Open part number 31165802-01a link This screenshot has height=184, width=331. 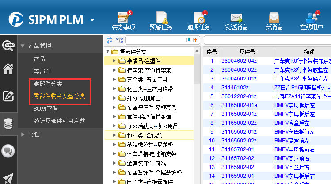239,105
